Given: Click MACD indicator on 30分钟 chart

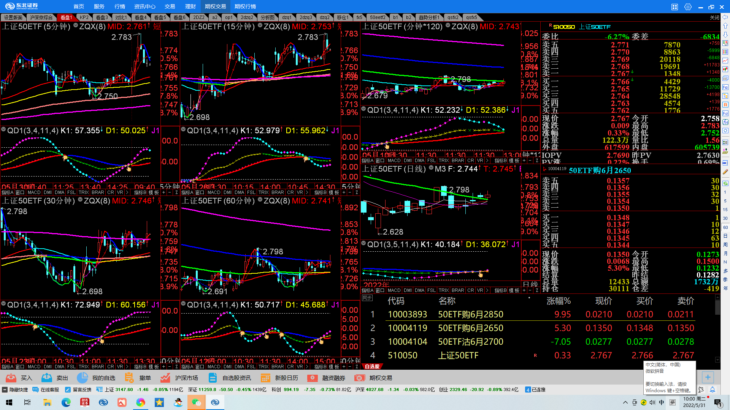Looking at the screenshot, I should click(x=34, y=367).
